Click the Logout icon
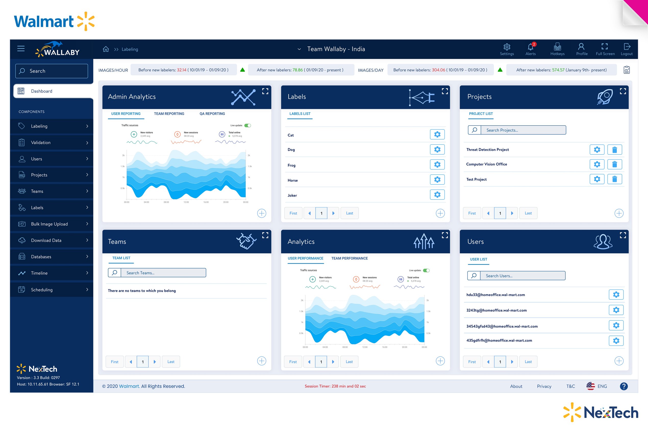Screen dimensions: 648x432 [x=627, y=47]
